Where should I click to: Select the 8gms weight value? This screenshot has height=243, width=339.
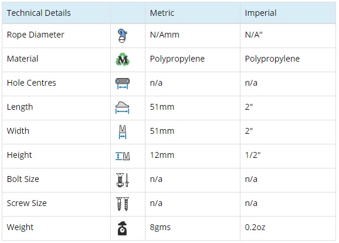pyautogui.click(x=160, y=227)
